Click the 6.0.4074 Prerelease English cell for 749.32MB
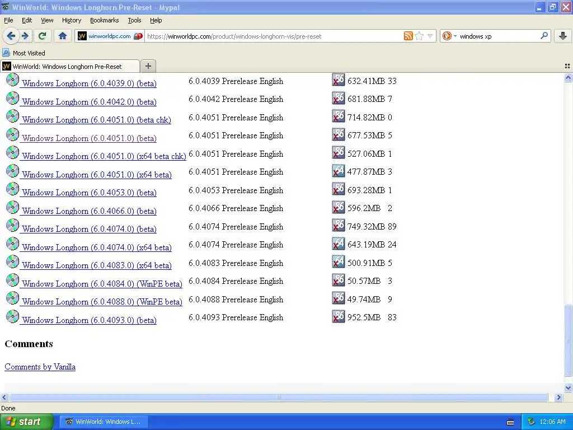Image resolution: width=573 pixels, height=430 pixels. tap(236, 226)
